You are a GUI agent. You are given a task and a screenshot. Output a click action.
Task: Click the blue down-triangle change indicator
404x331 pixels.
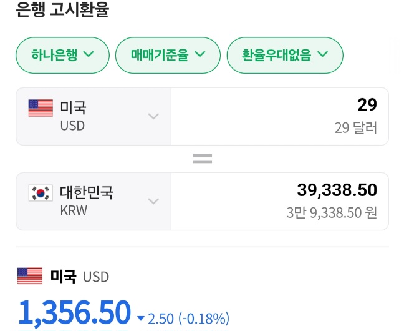point(141,319)
